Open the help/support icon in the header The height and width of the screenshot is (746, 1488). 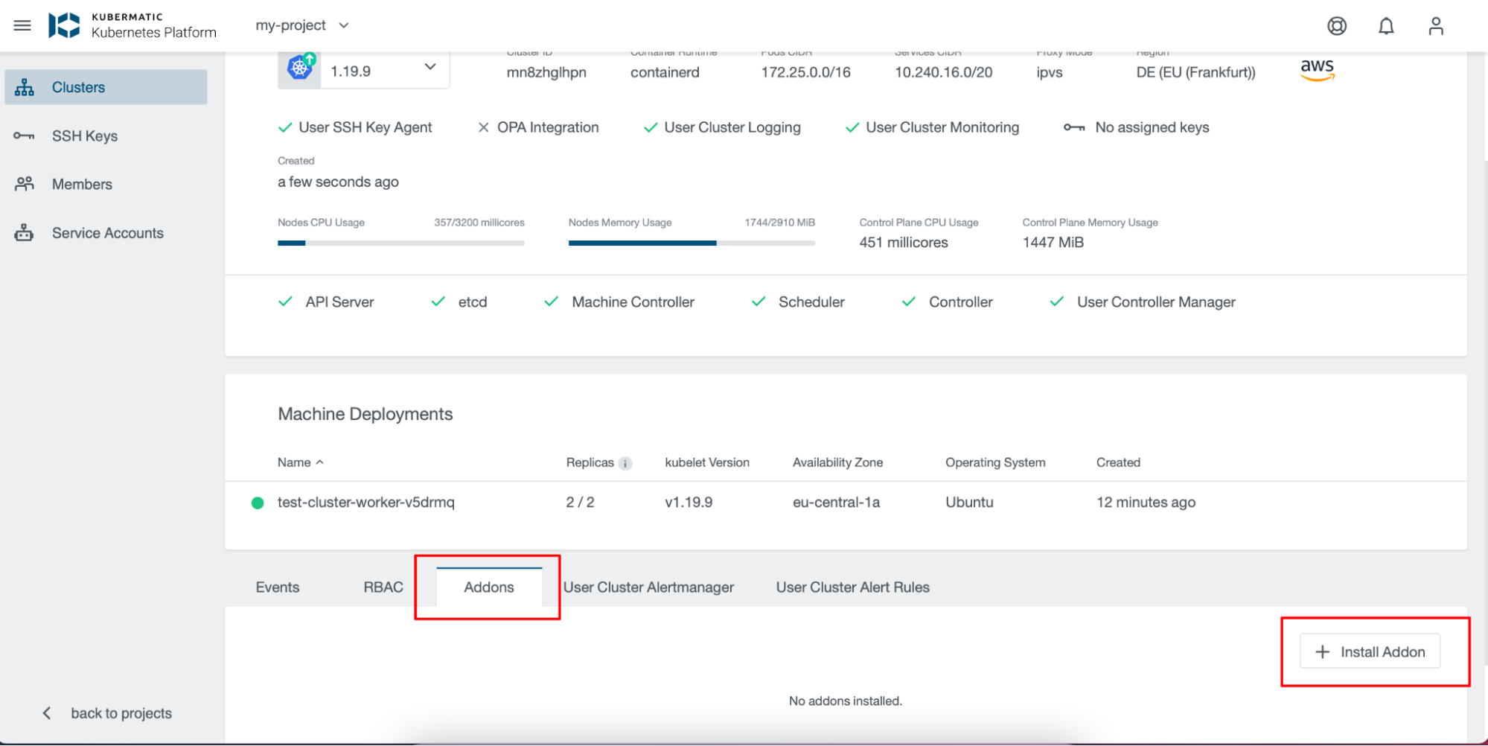(x=1336, y=25)
